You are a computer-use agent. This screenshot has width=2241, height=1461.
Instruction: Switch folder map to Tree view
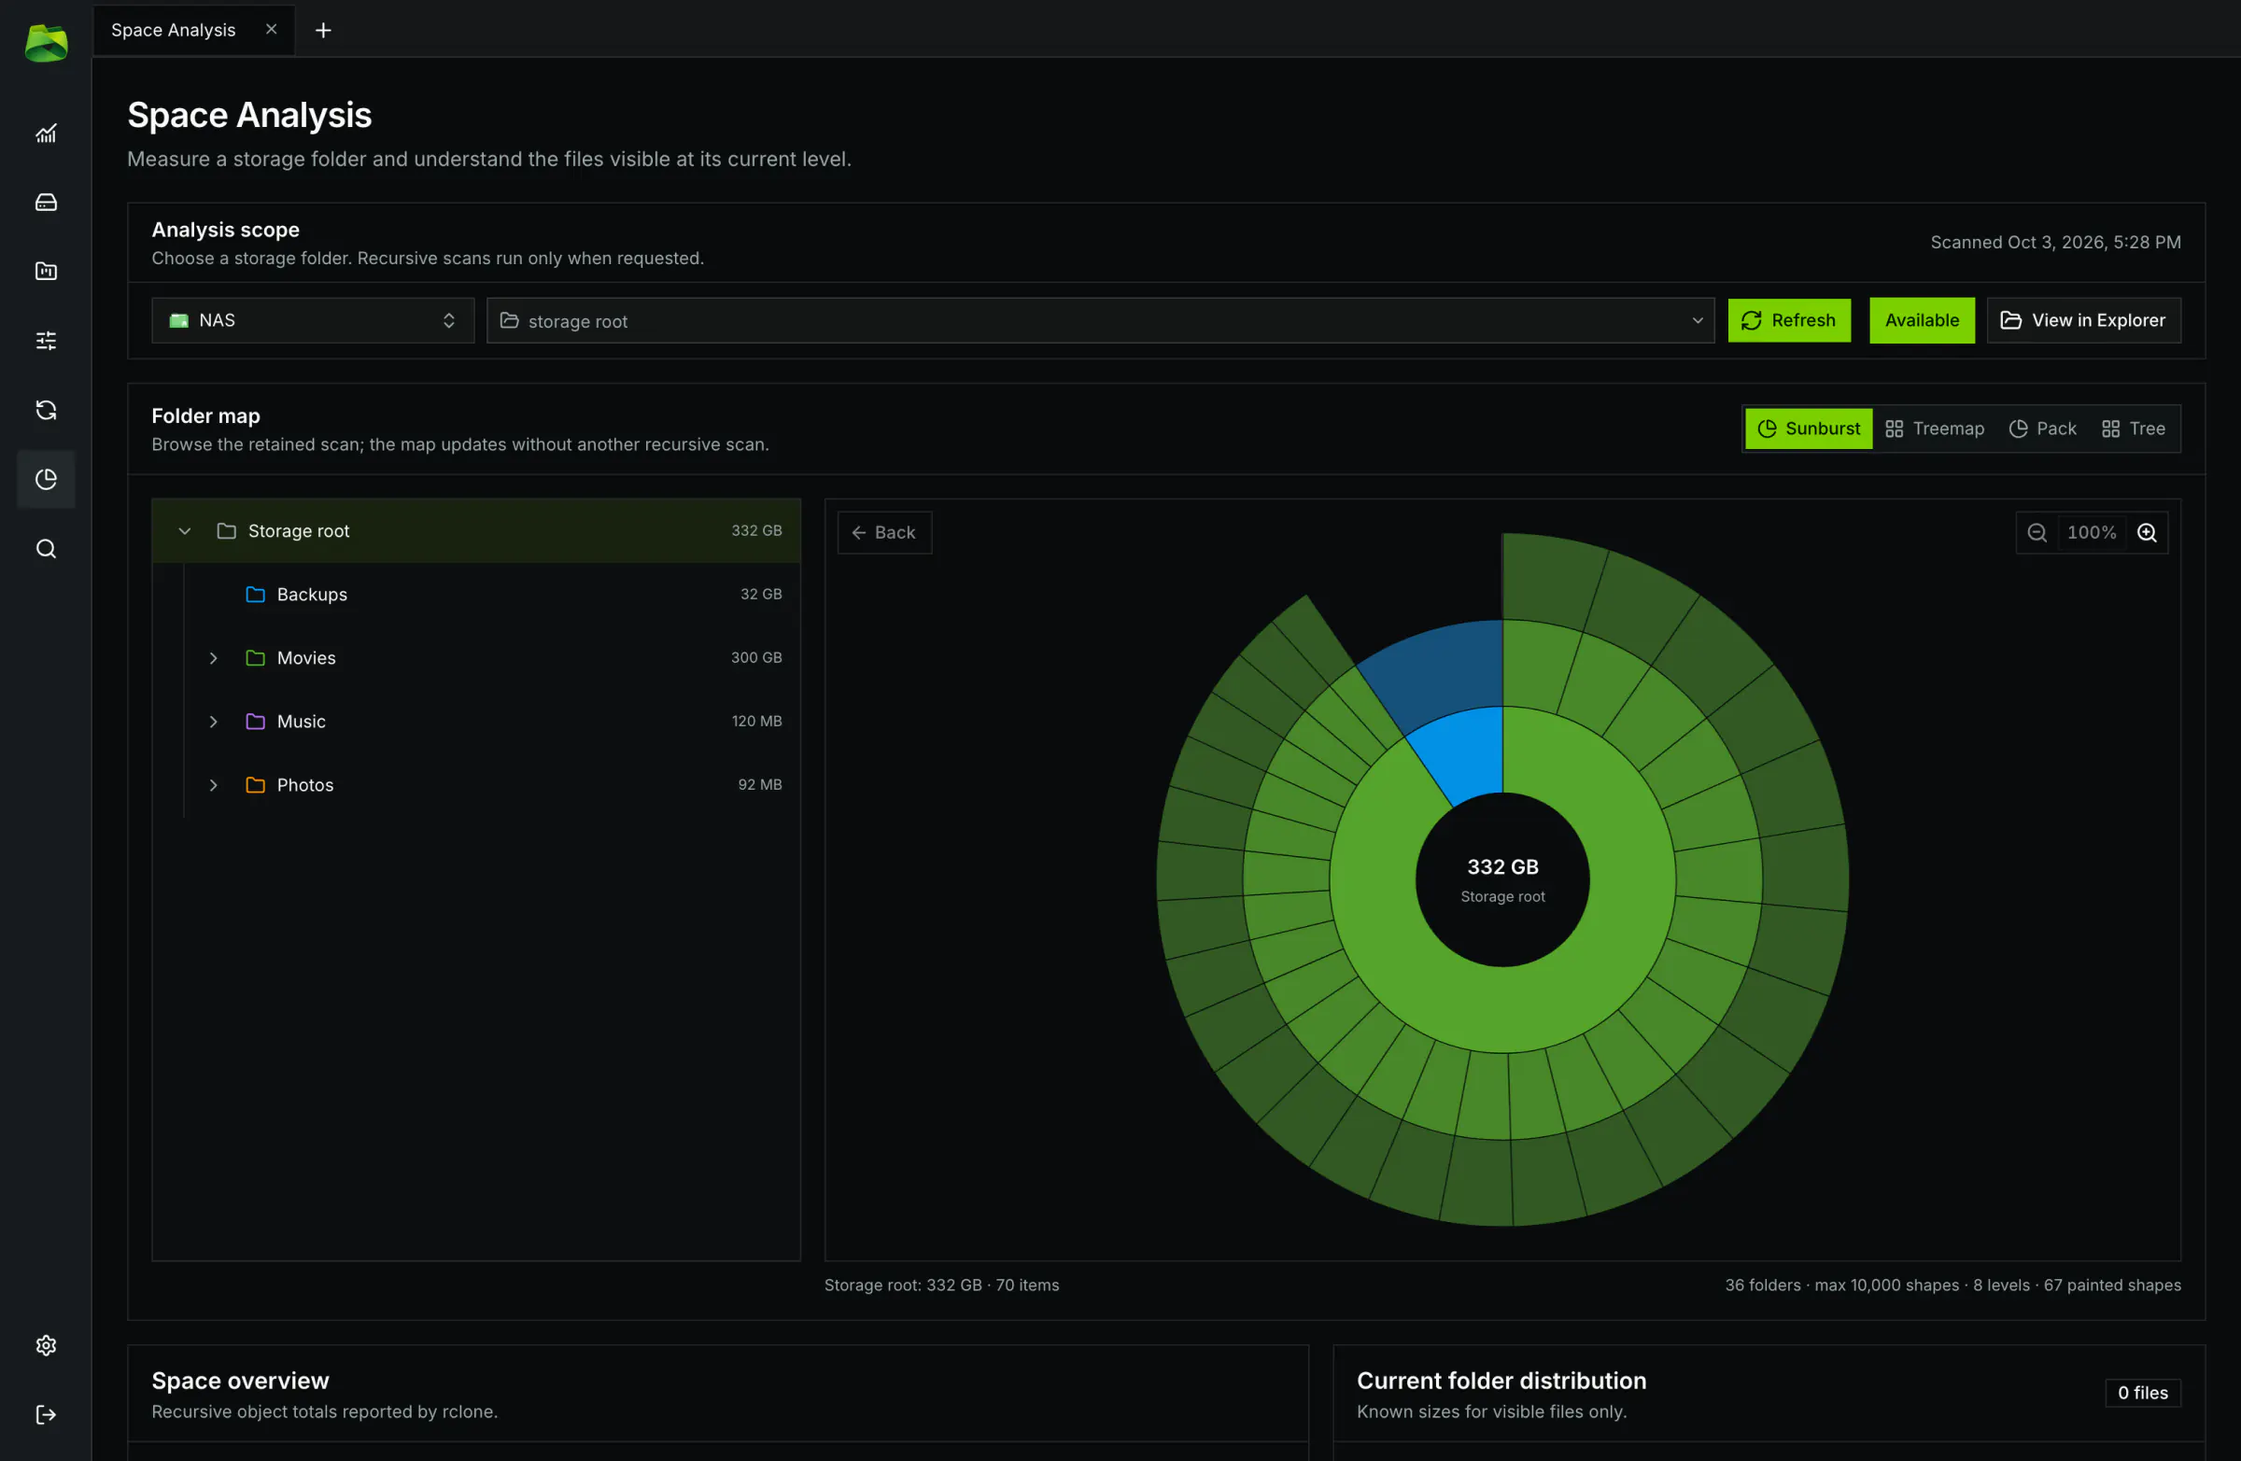(x=2134, y=428)
